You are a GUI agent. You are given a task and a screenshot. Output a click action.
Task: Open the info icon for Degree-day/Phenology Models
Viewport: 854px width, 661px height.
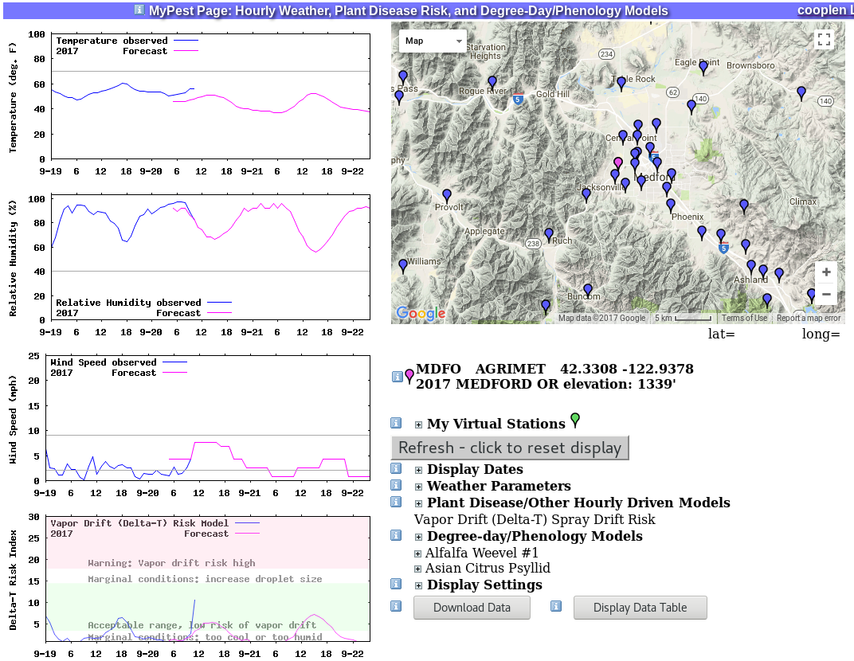[x=396, y=535]
